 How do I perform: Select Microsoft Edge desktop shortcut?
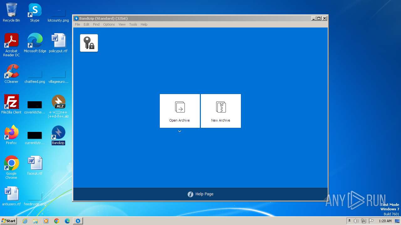pos(35,43)
